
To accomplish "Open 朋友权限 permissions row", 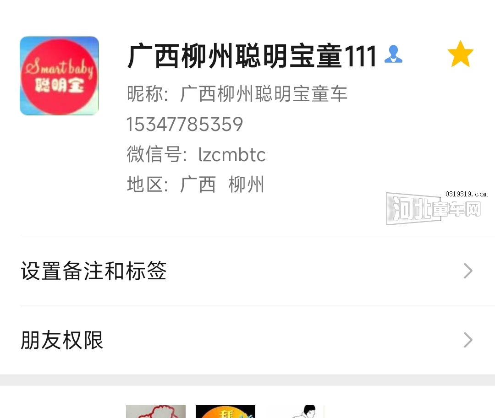I will 247,340.
